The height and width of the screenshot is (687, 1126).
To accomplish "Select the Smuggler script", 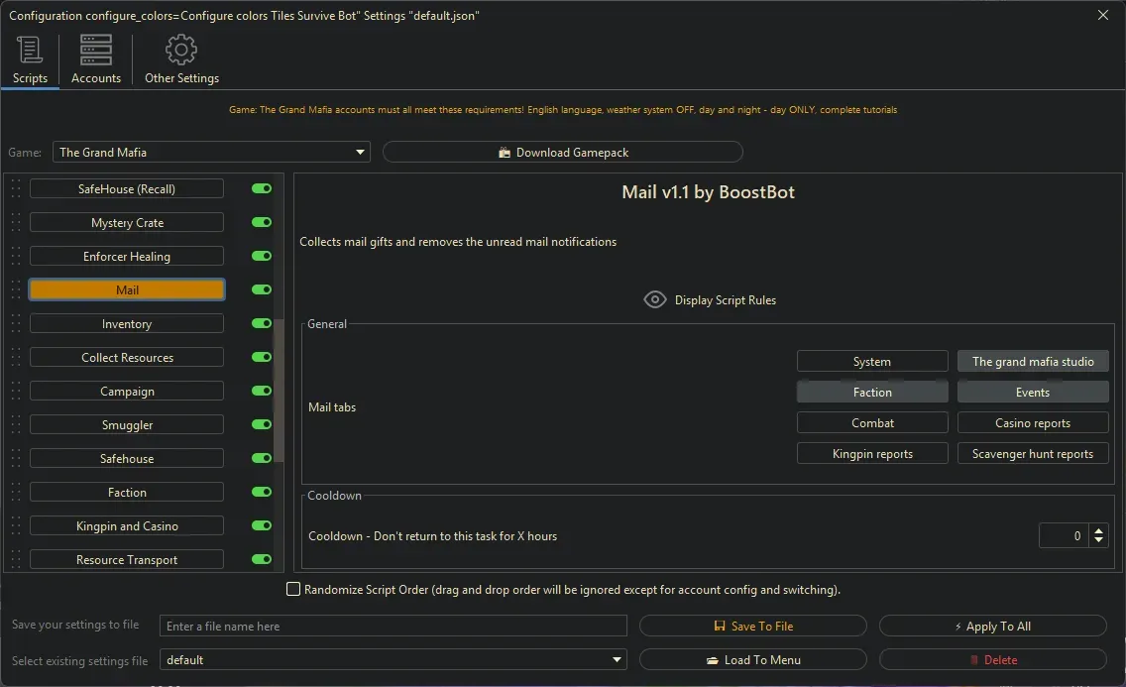I will click(x=127, y=425).
